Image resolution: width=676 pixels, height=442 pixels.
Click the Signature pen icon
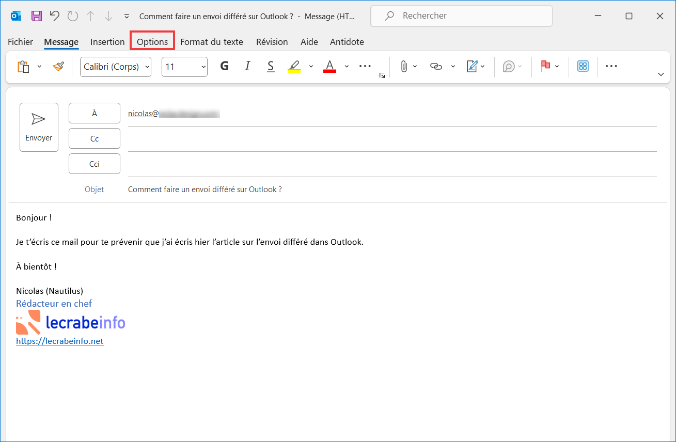(472, 67)
